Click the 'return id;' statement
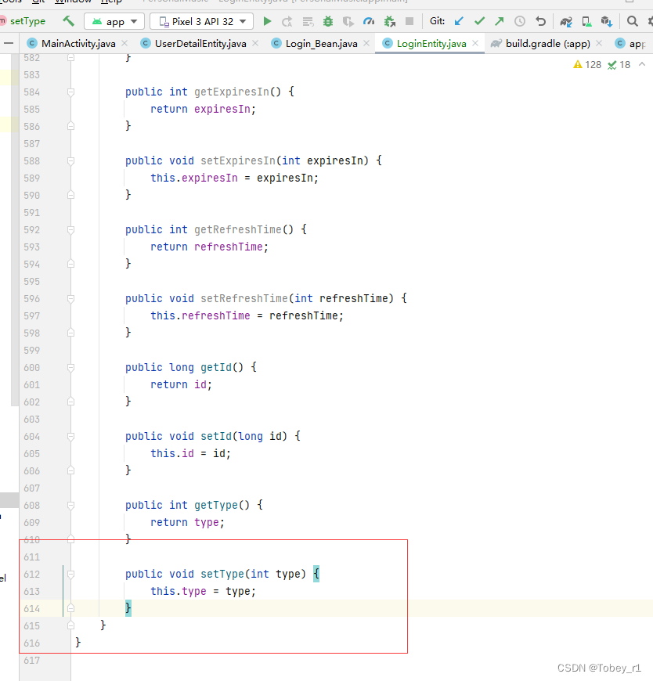653x681 pixels. coord(181,385)
